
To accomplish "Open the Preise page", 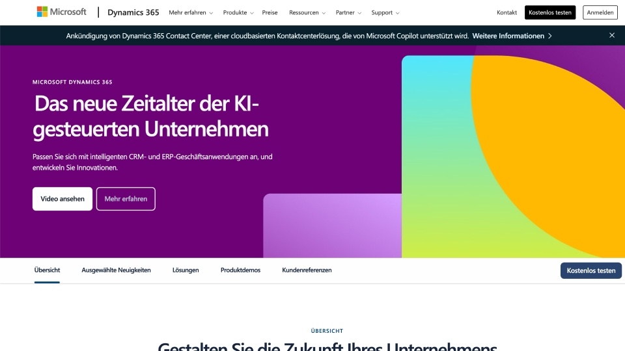I will pyautogui.click(x=270, y=13).
